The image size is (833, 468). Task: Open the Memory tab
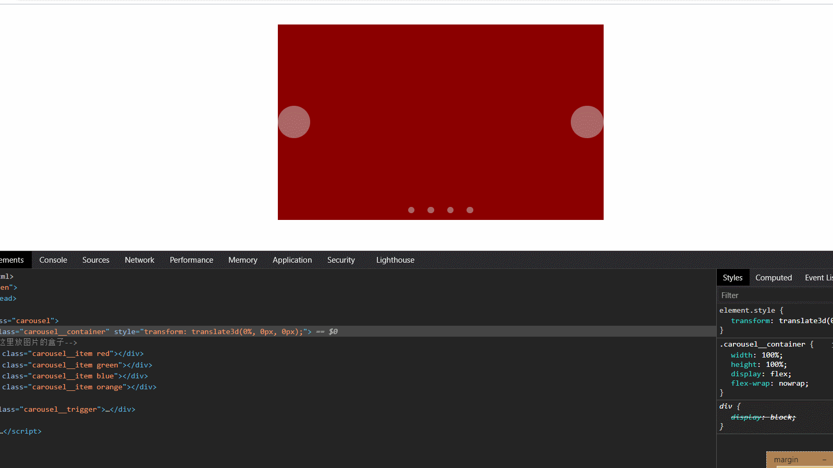point(243,260)
